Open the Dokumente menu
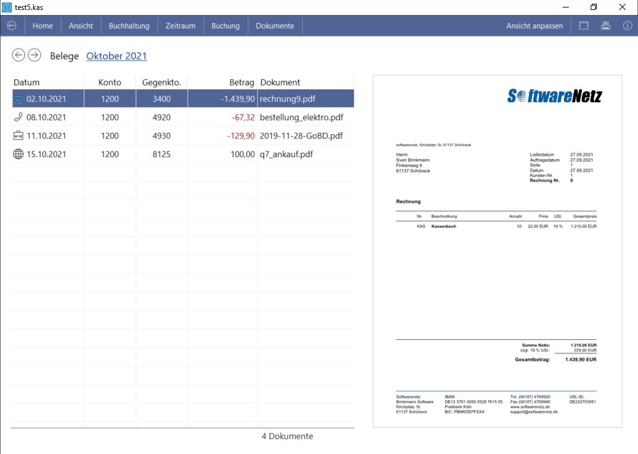 point(275,26)
